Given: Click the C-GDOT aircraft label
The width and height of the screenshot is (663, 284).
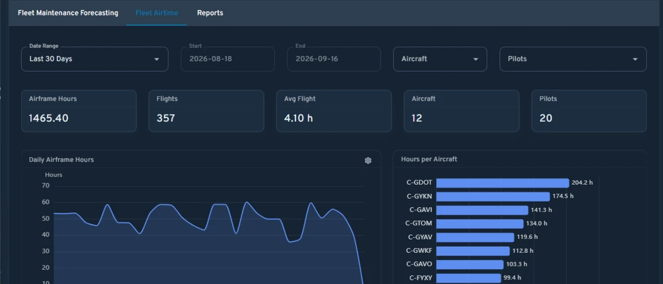Looking at the screenshot, I should click(x=419, y=183).
